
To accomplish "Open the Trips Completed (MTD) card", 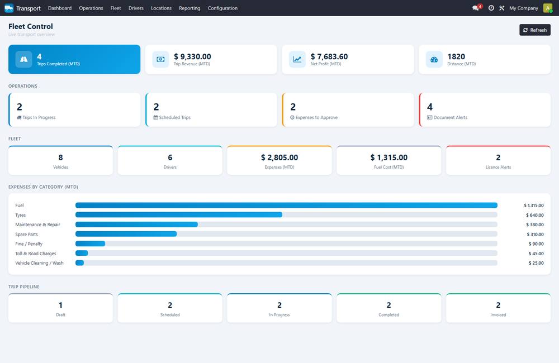I will pos(74,59).
